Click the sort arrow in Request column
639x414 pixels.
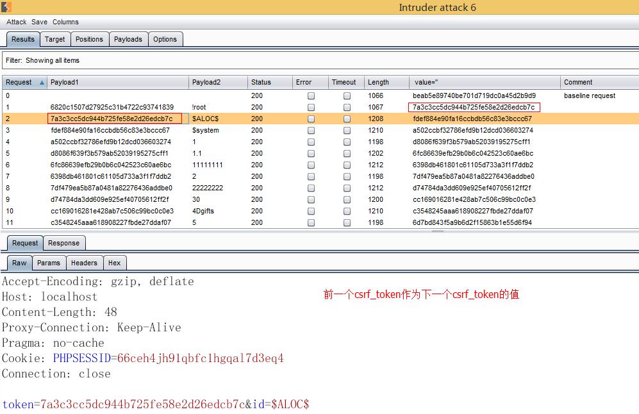click(x=42, y=83)
